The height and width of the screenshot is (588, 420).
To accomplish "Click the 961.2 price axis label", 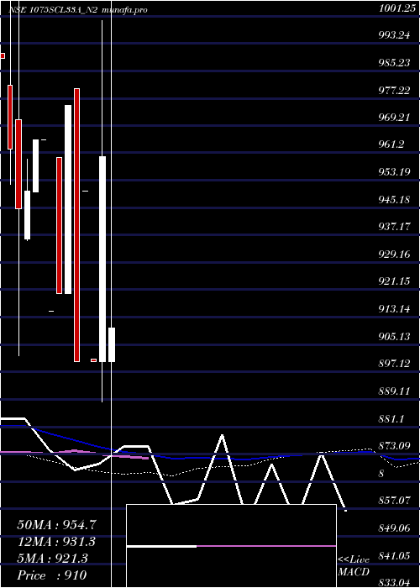I will pos(391,144).
